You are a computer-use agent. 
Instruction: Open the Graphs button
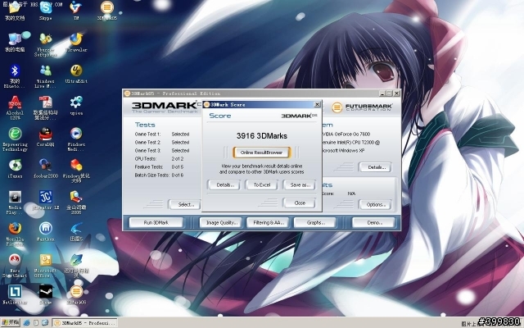coord(314,222)
